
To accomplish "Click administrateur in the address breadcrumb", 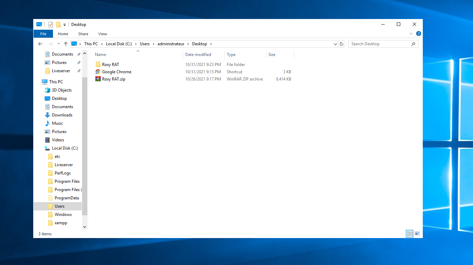I will 171,44.
